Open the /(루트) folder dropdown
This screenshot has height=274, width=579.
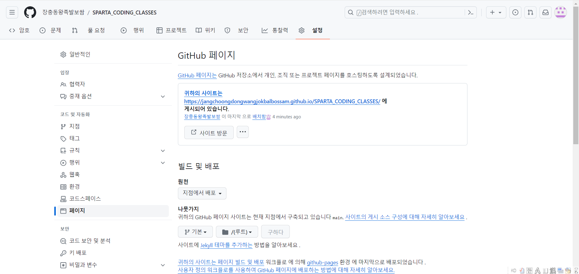coord(237,232)
